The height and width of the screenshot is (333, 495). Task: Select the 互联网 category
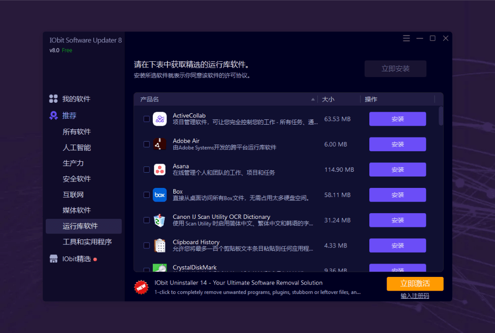(x=73, y=195)
